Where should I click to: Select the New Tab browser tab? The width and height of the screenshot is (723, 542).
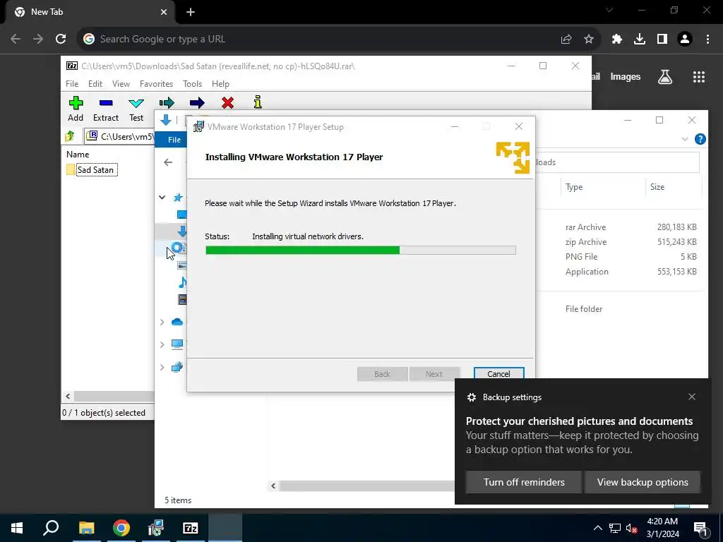tap(90, 12)
